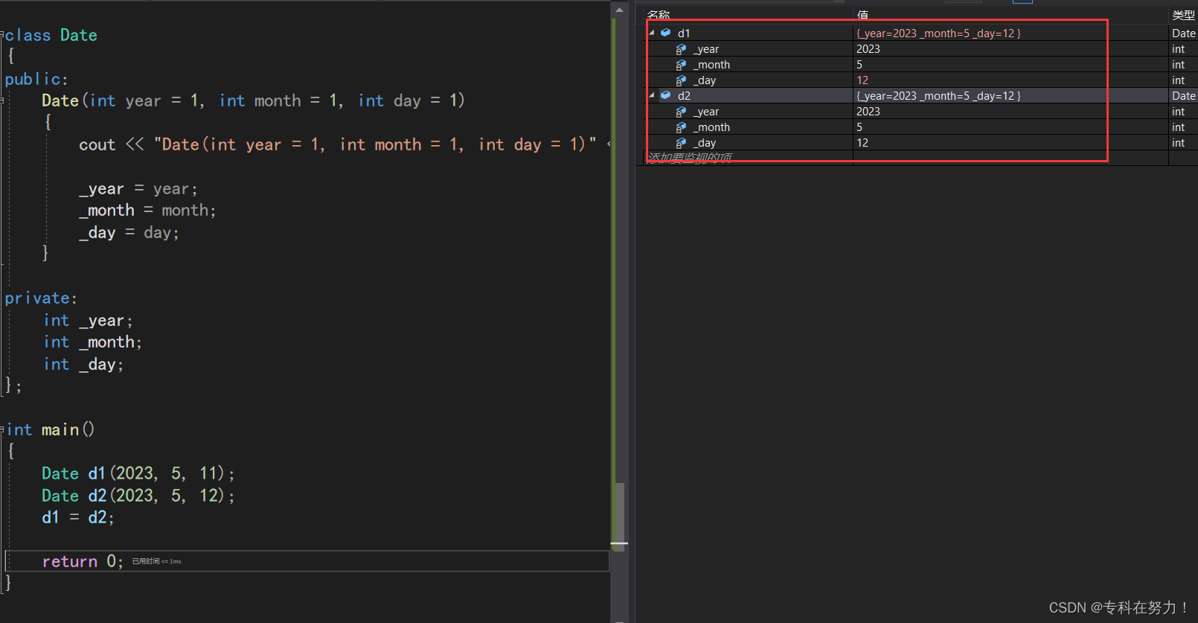
Task: Collapse the class Date code block
Action: pyautogui.click(x=2, y=34)
